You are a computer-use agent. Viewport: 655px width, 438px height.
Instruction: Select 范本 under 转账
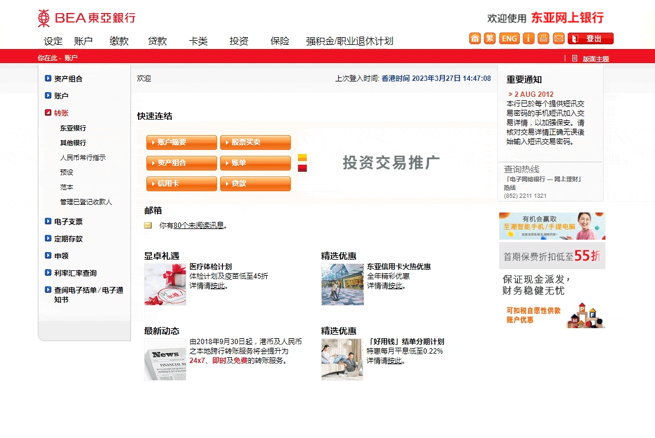tap(67, 187)
